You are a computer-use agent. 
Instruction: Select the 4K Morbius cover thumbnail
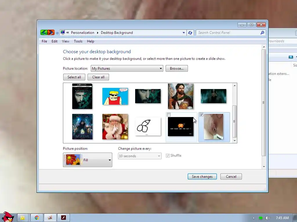(x=82, y=96)
